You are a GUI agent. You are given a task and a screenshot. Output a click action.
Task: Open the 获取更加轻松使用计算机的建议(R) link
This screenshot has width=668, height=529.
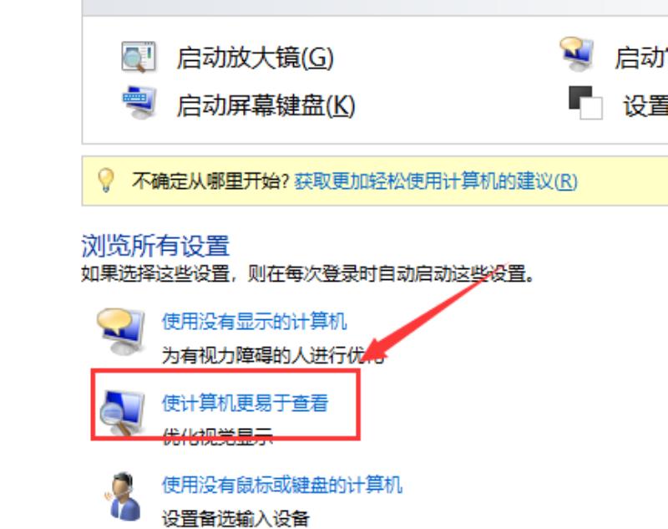click(436, 181)
